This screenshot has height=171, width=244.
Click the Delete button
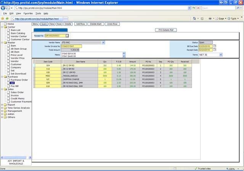68,24
